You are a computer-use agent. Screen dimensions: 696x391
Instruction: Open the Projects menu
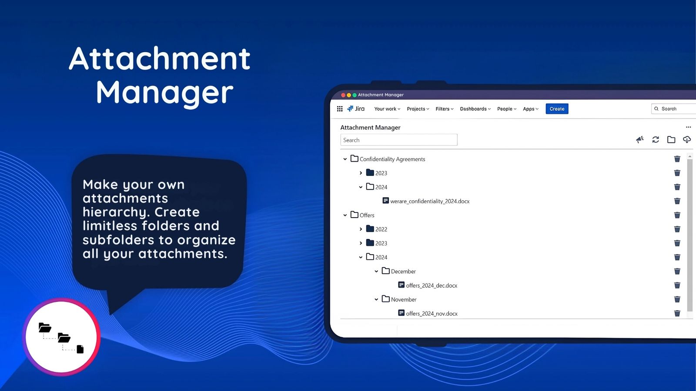click(418, 109)
